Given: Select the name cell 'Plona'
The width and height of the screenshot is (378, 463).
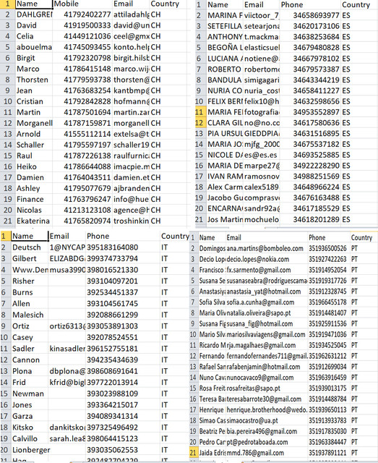Looking at the screenshot, I should tap(29, 371).
